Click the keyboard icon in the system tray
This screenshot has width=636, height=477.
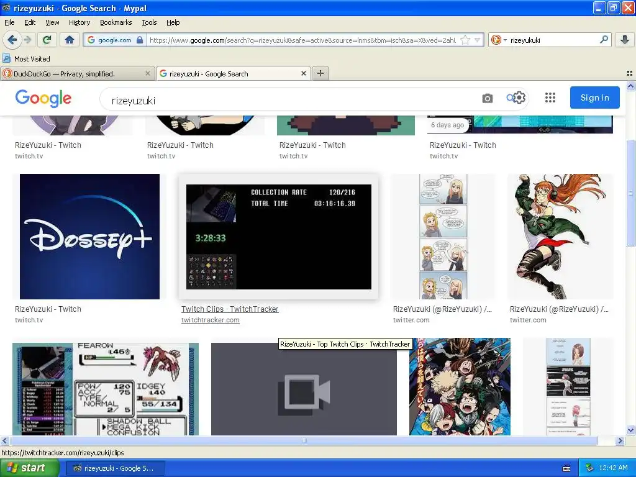(x=566, y=468)
